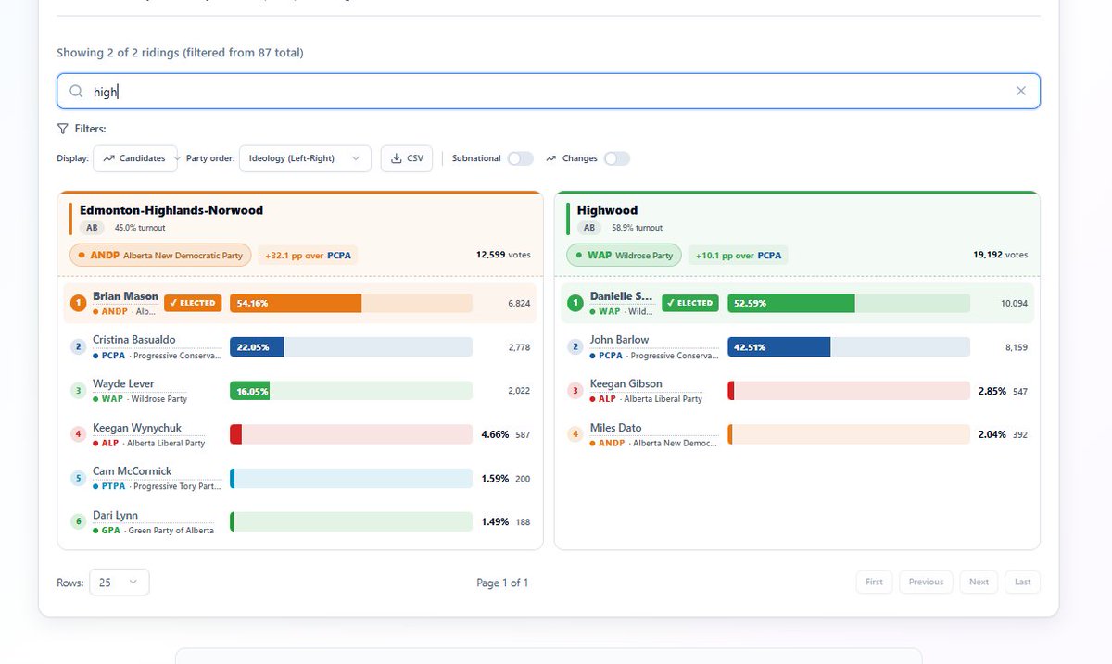Viewport: 1112px width, 664px height.
Task: Open the Display Candidates dropdown
Action: click(x=135, y=158)
